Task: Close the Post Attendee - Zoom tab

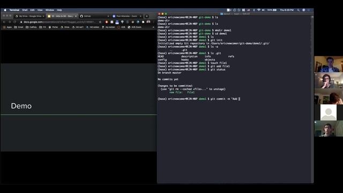Action: tap(140, 16)
